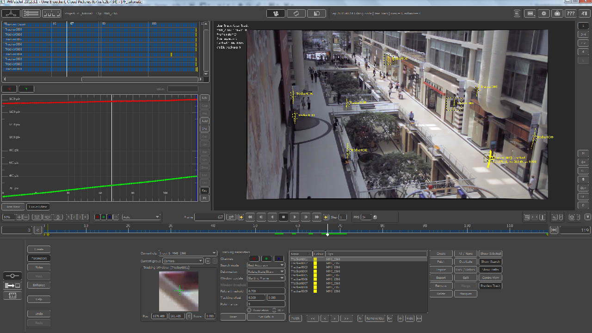Click the zoom out minus icon beside 50%
This screenshot has width=592, height=333.
click(26, 217)
